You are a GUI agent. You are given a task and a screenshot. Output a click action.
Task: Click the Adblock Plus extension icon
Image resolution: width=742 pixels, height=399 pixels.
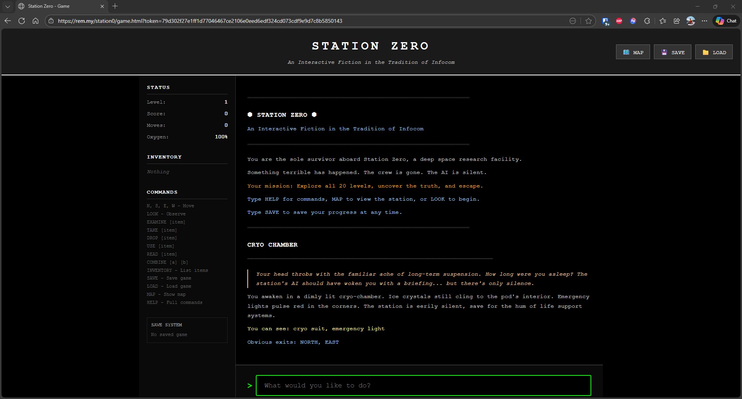(619, 21)
